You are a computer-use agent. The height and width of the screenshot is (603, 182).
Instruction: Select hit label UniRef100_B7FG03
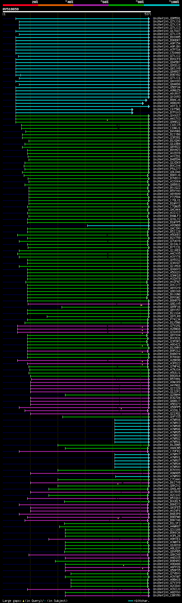167,112
